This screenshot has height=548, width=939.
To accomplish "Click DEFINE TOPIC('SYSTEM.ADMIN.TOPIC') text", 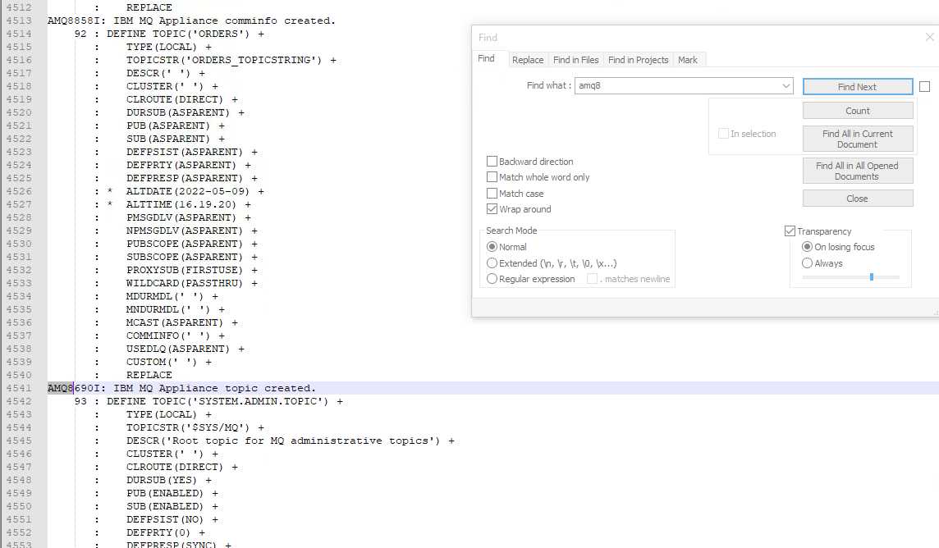I will (218, 401).
